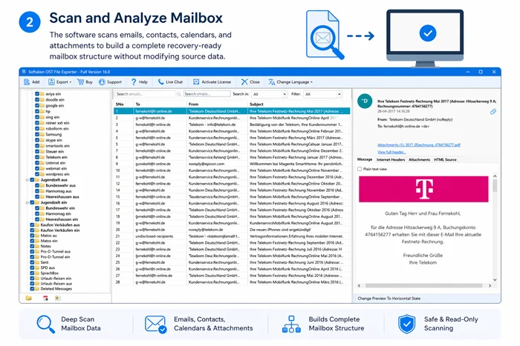The height and width of the screenshot is (346, 520).
Task: Collapse the 'Jugendzeit aus' tree node
Action: pyautogui.click(x=27, y=180)
